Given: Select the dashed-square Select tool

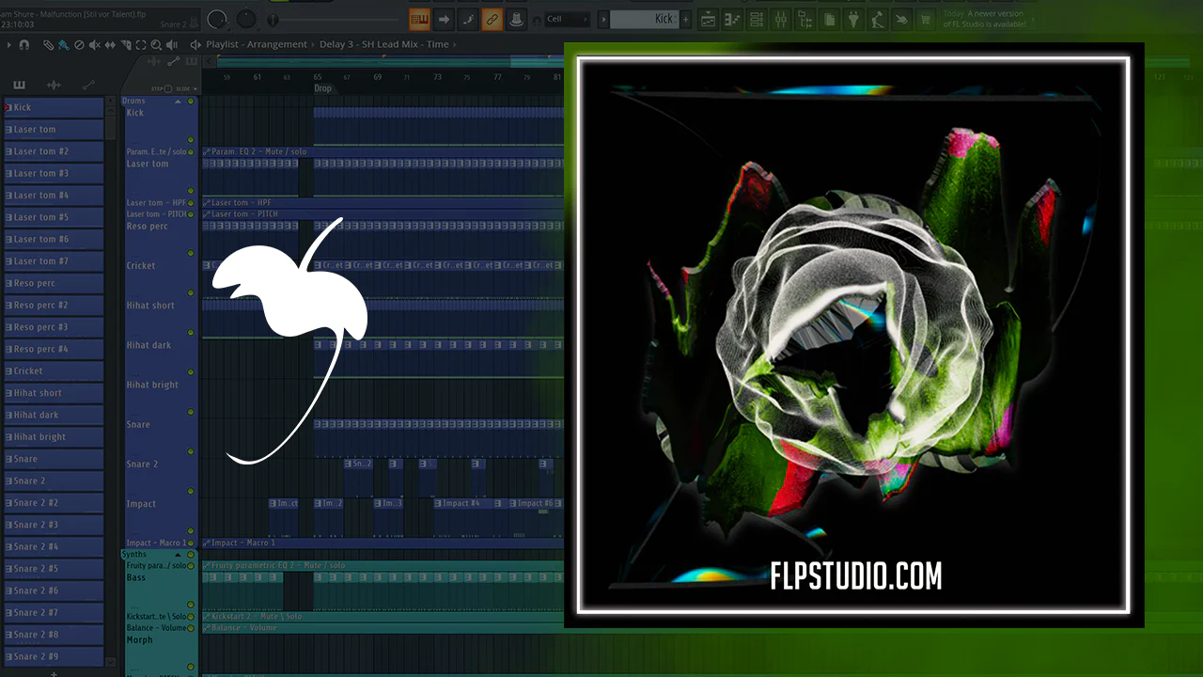Looking at the screenshot, I should point(141,44).
